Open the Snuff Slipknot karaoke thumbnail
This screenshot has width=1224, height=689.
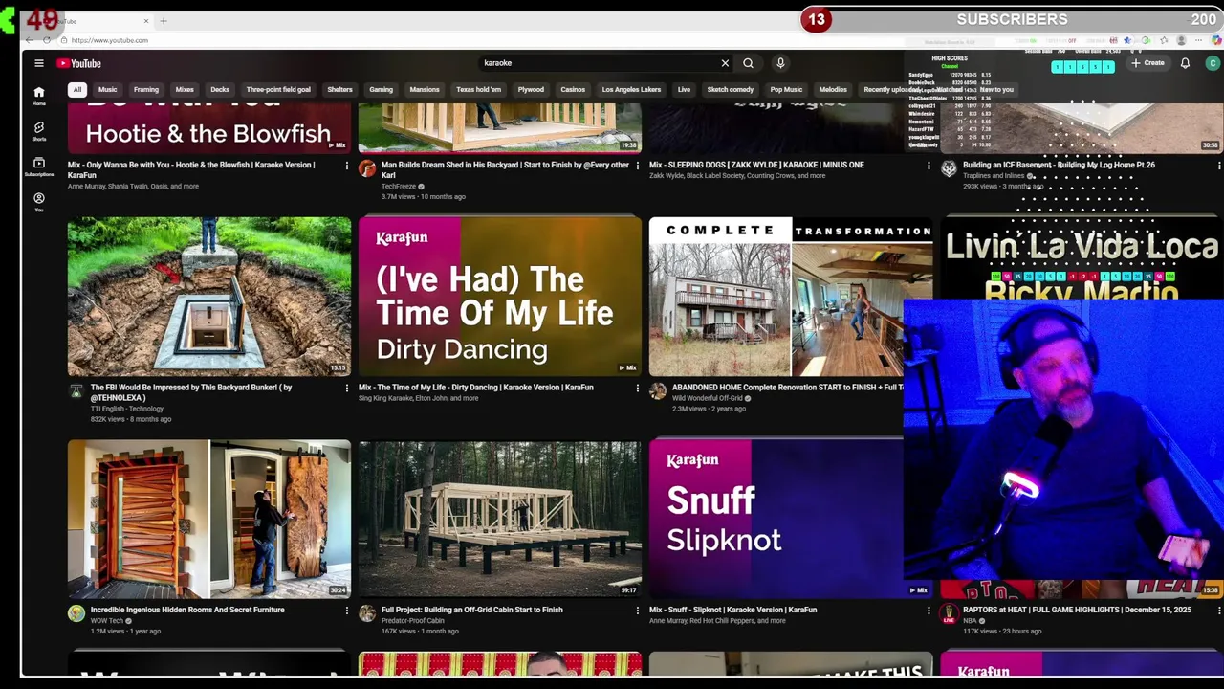coord(776,519)
